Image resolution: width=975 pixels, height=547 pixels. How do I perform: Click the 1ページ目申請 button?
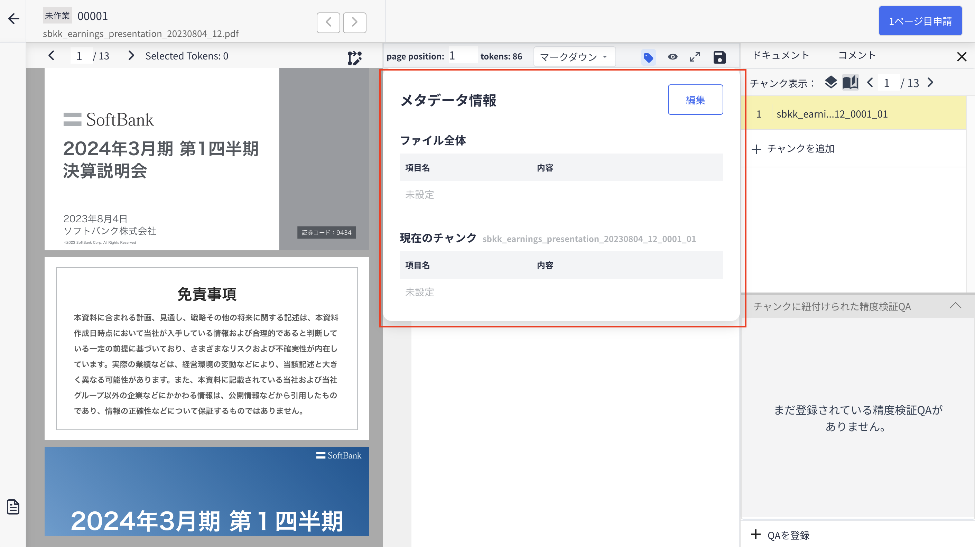920,21
